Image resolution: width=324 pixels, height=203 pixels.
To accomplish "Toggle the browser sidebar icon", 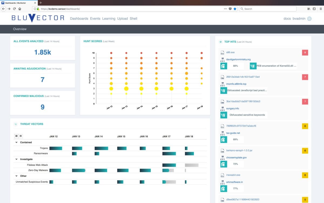I will [314, 9].
